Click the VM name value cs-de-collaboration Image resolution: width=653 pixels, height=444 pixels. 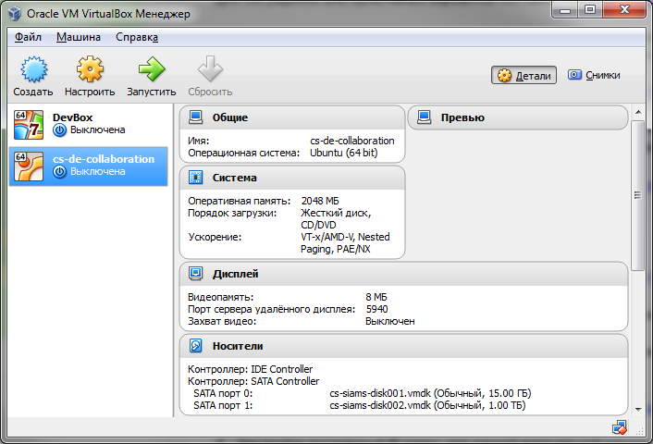351,141
